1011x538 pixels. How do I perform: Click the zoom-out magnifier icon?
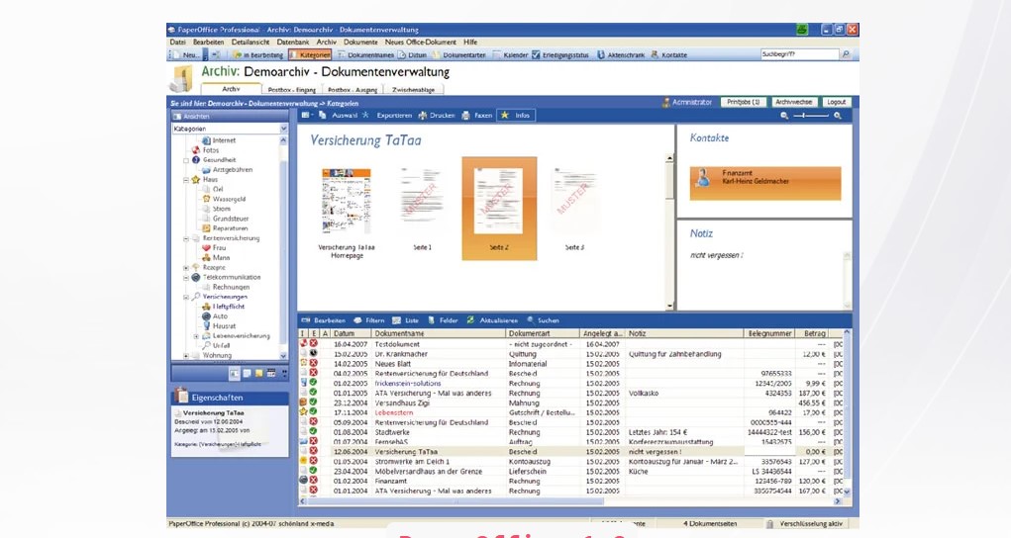click(784, 116)
